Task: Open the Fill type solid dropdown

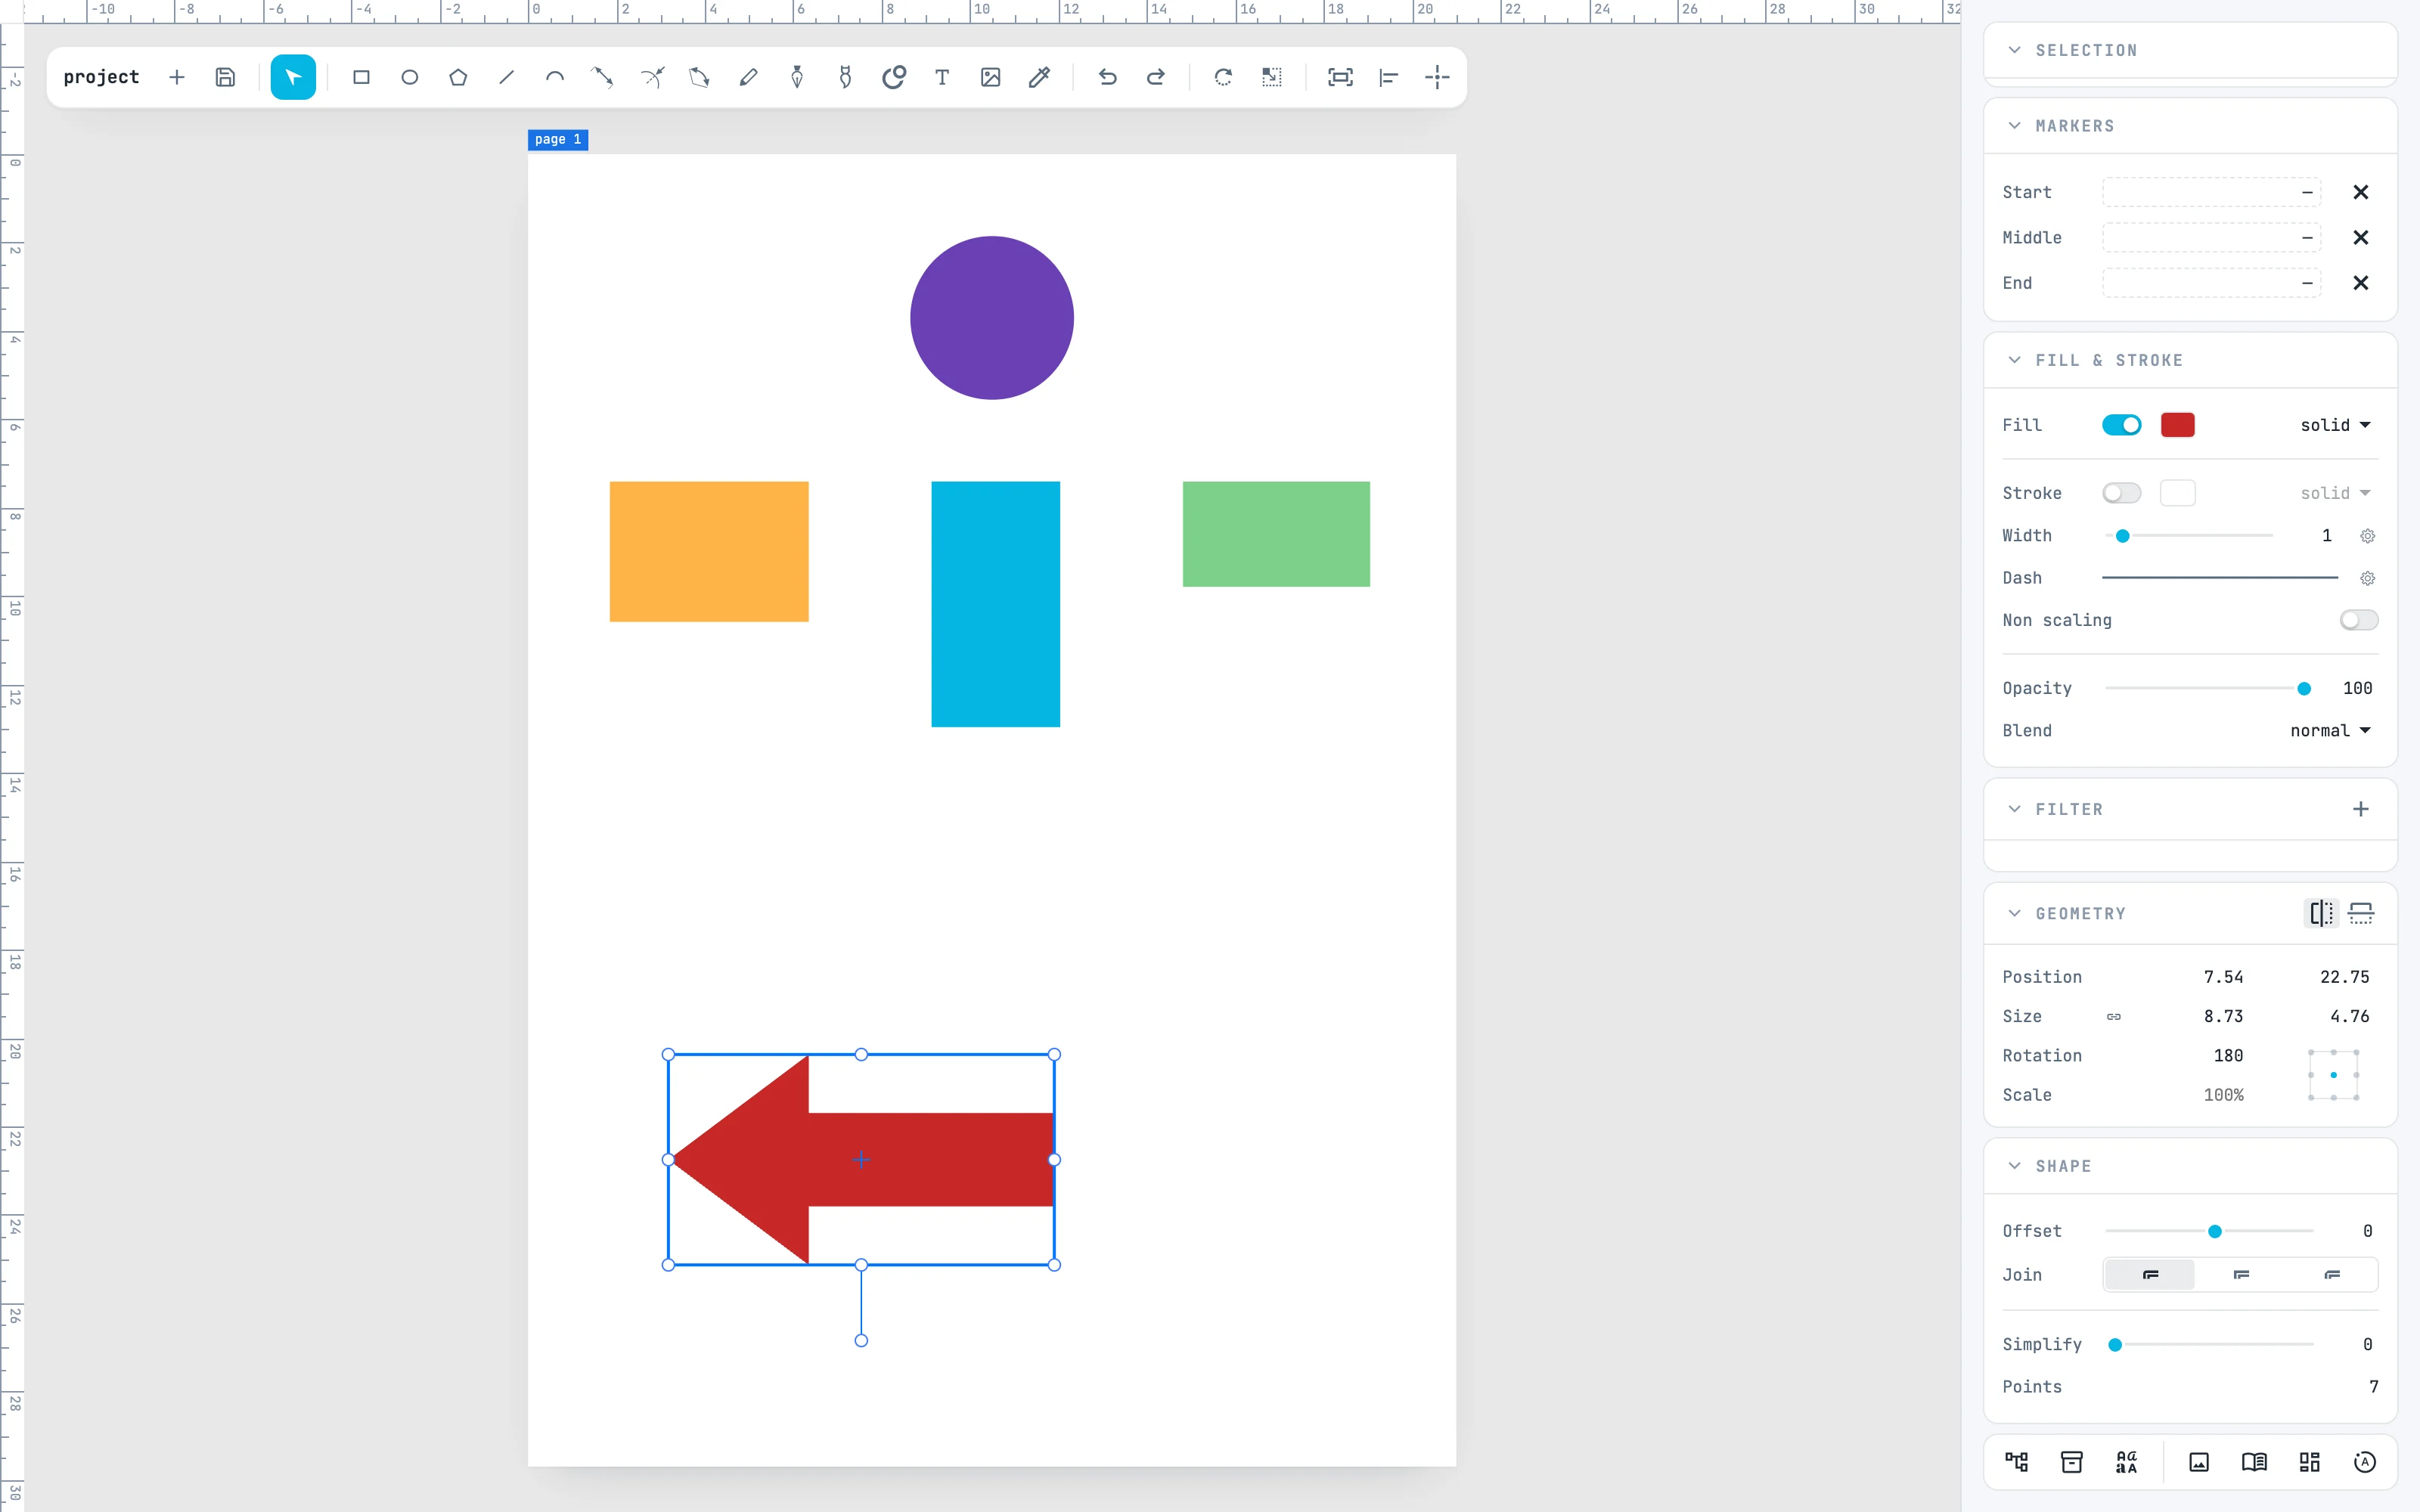Action: click(x=2335, y=425)
